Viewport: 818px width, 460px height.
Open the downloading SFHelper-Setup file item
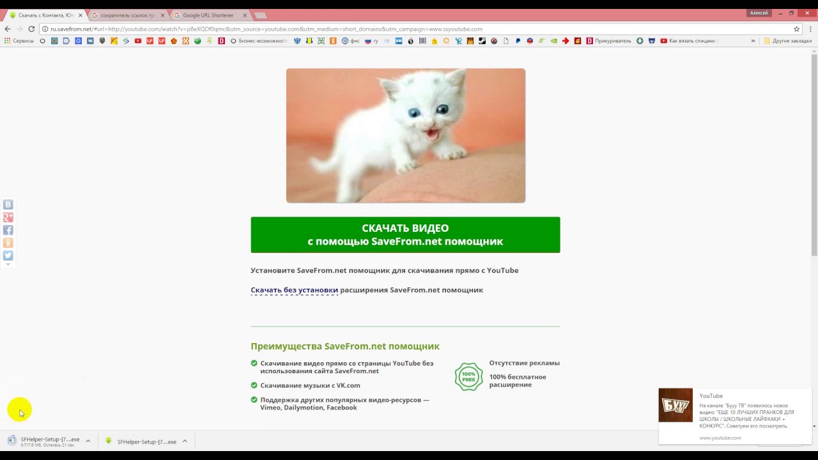pos(43,441)
